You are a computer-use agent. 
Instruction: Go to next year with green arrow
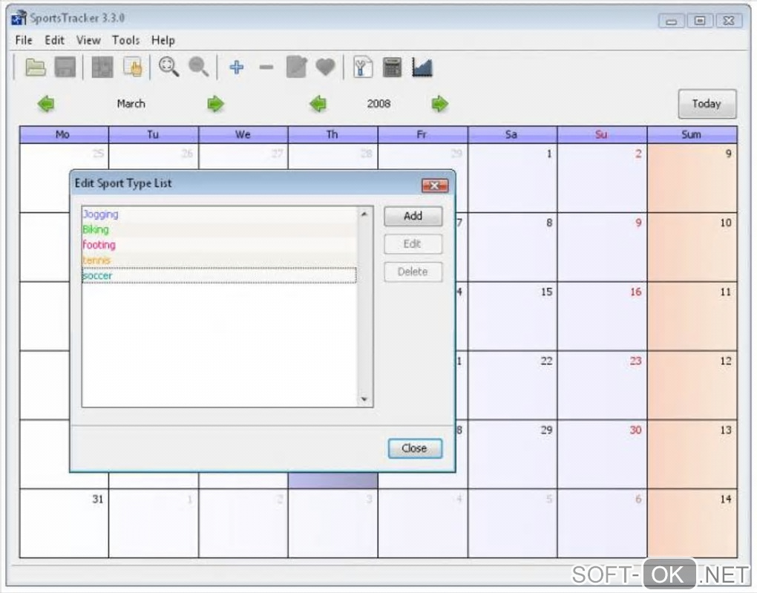point(440,104)
